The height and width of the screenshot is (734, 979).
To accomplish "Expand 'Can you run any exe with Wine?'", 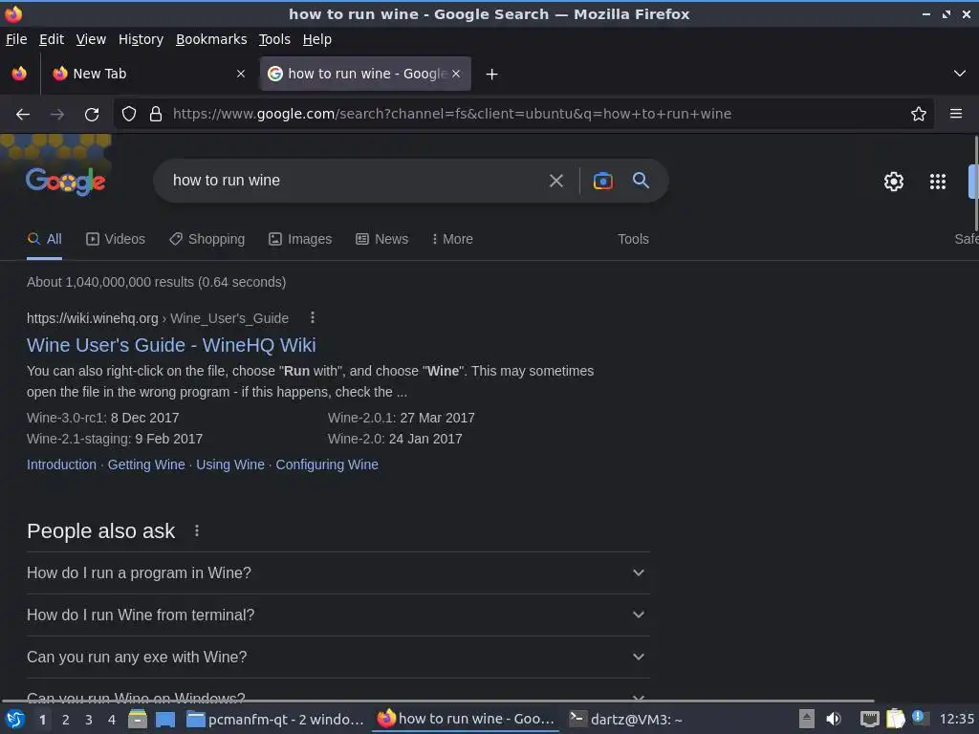I will point(338,657).
